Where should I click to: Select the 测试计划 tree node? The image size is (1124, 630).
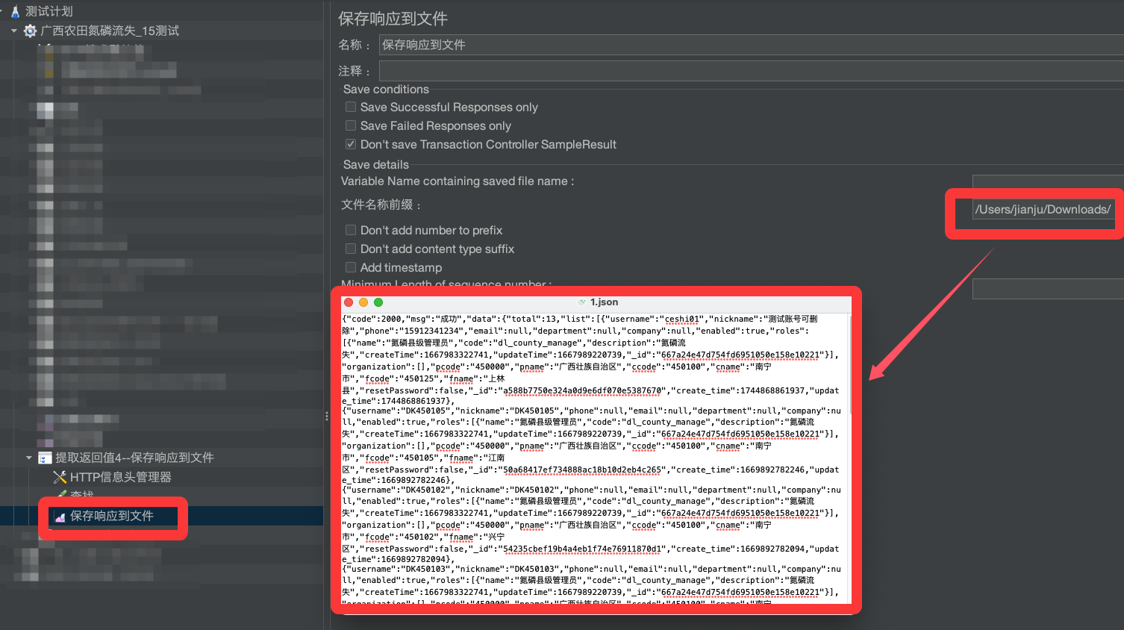[x=49, y=11]
